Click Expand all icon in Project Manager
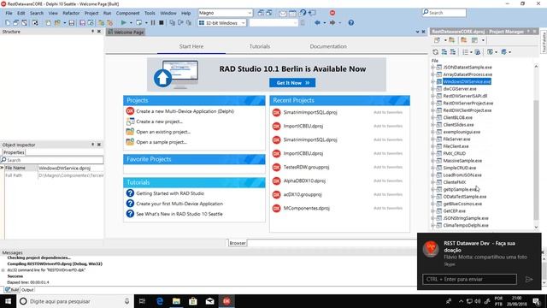547x308 pixels. (x=444, y=52)
